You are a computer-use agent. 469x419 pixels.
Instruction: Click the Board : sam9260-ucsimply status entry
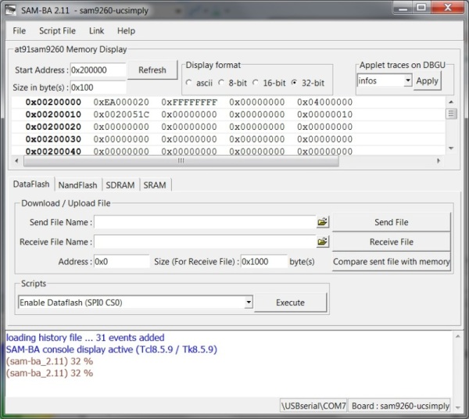coord(400,406)
